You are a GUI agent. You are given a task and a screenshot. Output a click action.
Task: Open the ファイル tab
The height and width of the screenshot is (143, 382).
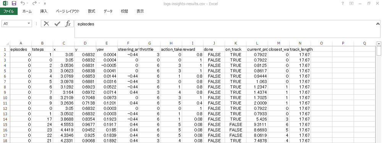9,11
